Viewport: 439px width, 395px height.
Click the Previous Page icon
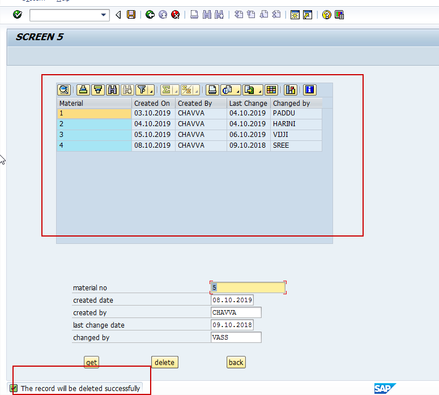tap(251, 15)
